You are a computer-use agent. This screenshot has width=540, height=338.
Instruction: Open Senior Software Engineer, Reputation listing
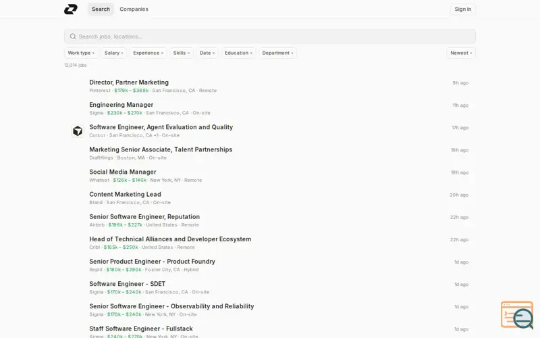point(144,216)
